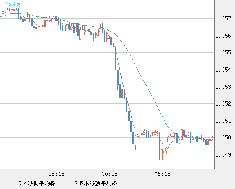Click the 1.057 price axis label
The width and height of the screenshot is (235, 189).
[x=223, y=19]
